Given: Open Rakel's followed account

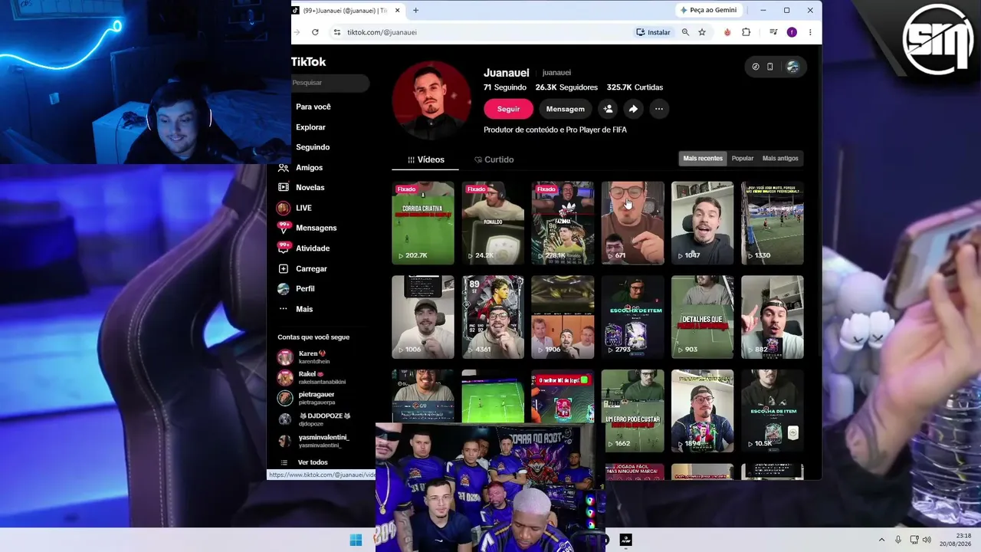Looking at the screenshot, I should click(313, 378).
